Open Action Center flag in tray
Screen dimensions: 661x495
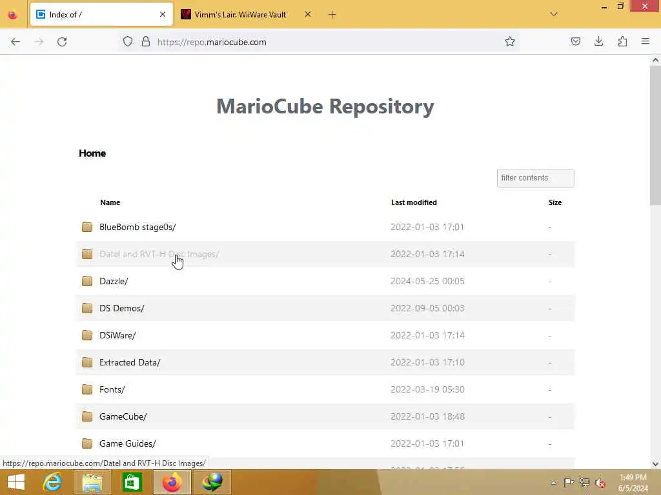569,482
